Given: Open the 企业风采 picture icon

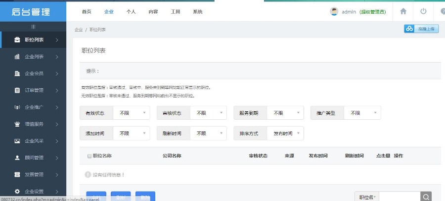Looking at the screenshot, I should click(17, 141).
